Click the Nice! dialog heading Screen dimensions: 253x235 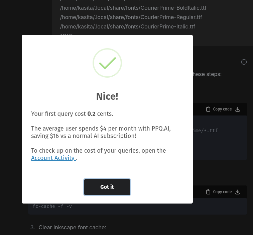point(107,96)
